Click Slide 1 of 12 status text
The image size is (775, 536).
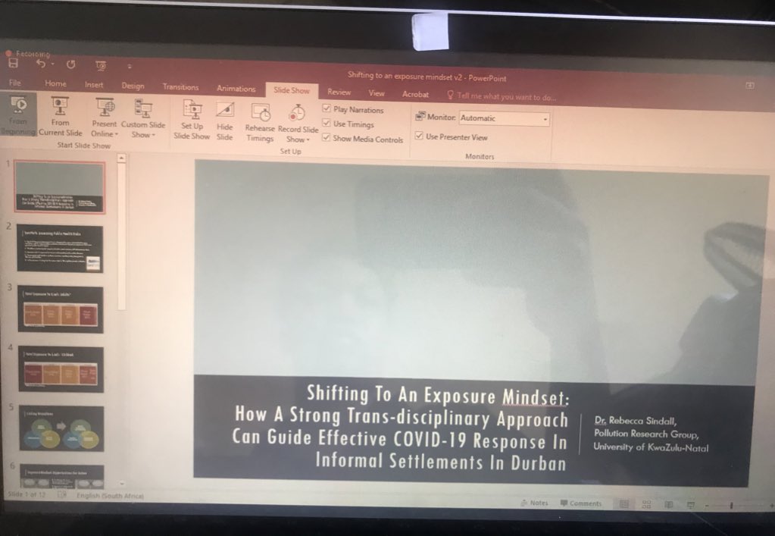pos(27,494)
